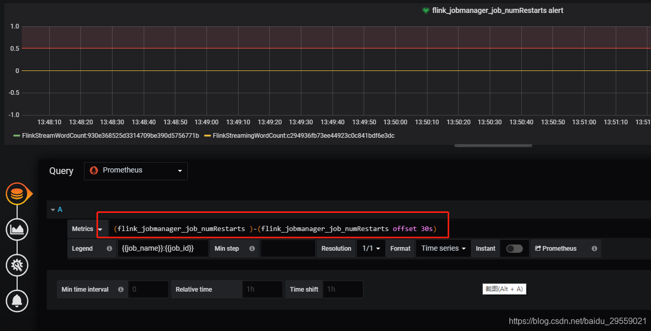Open the Time series format dropdown

(443, 248)
